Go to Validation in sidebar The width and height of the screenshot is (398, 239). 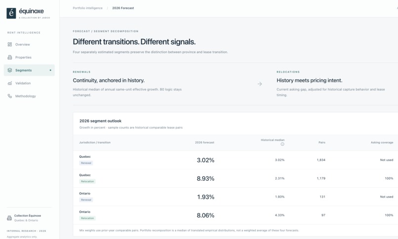pos(29,83)
